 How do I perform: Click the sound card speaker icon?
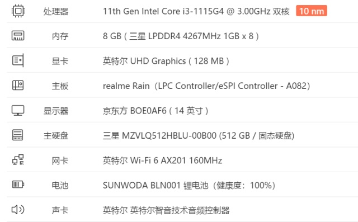point(18,210)
